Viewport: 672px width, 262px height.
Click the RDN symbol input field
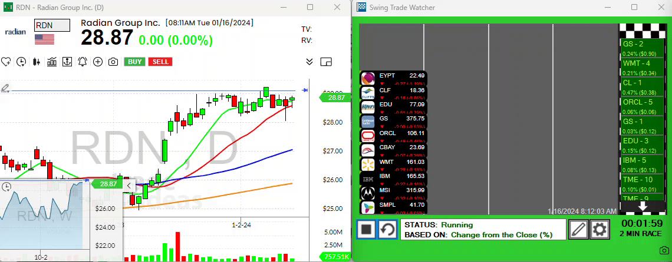(52, 25)
